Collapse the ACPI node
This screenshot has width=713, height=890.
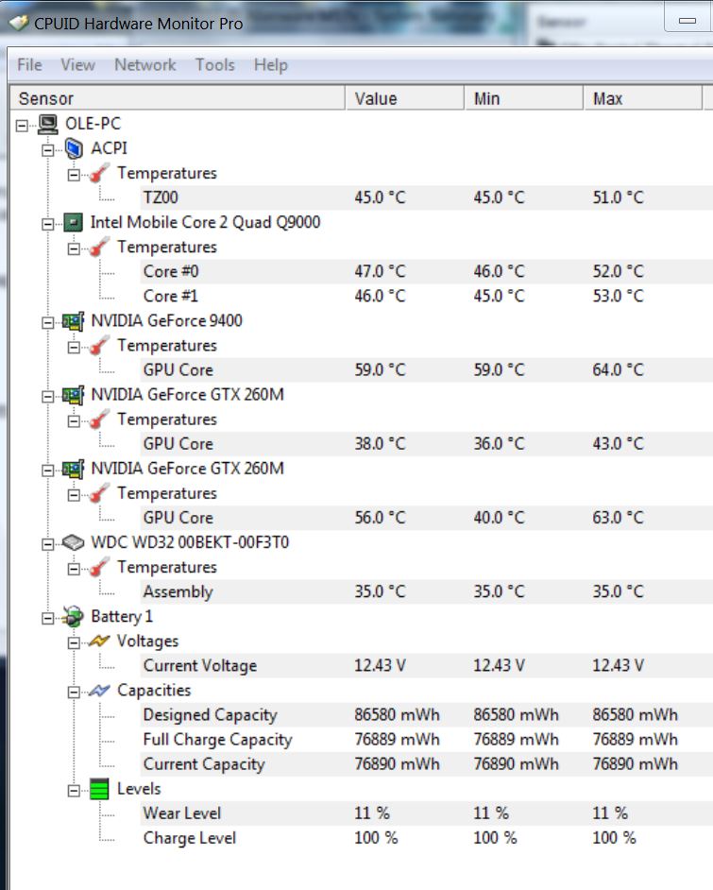48,150
